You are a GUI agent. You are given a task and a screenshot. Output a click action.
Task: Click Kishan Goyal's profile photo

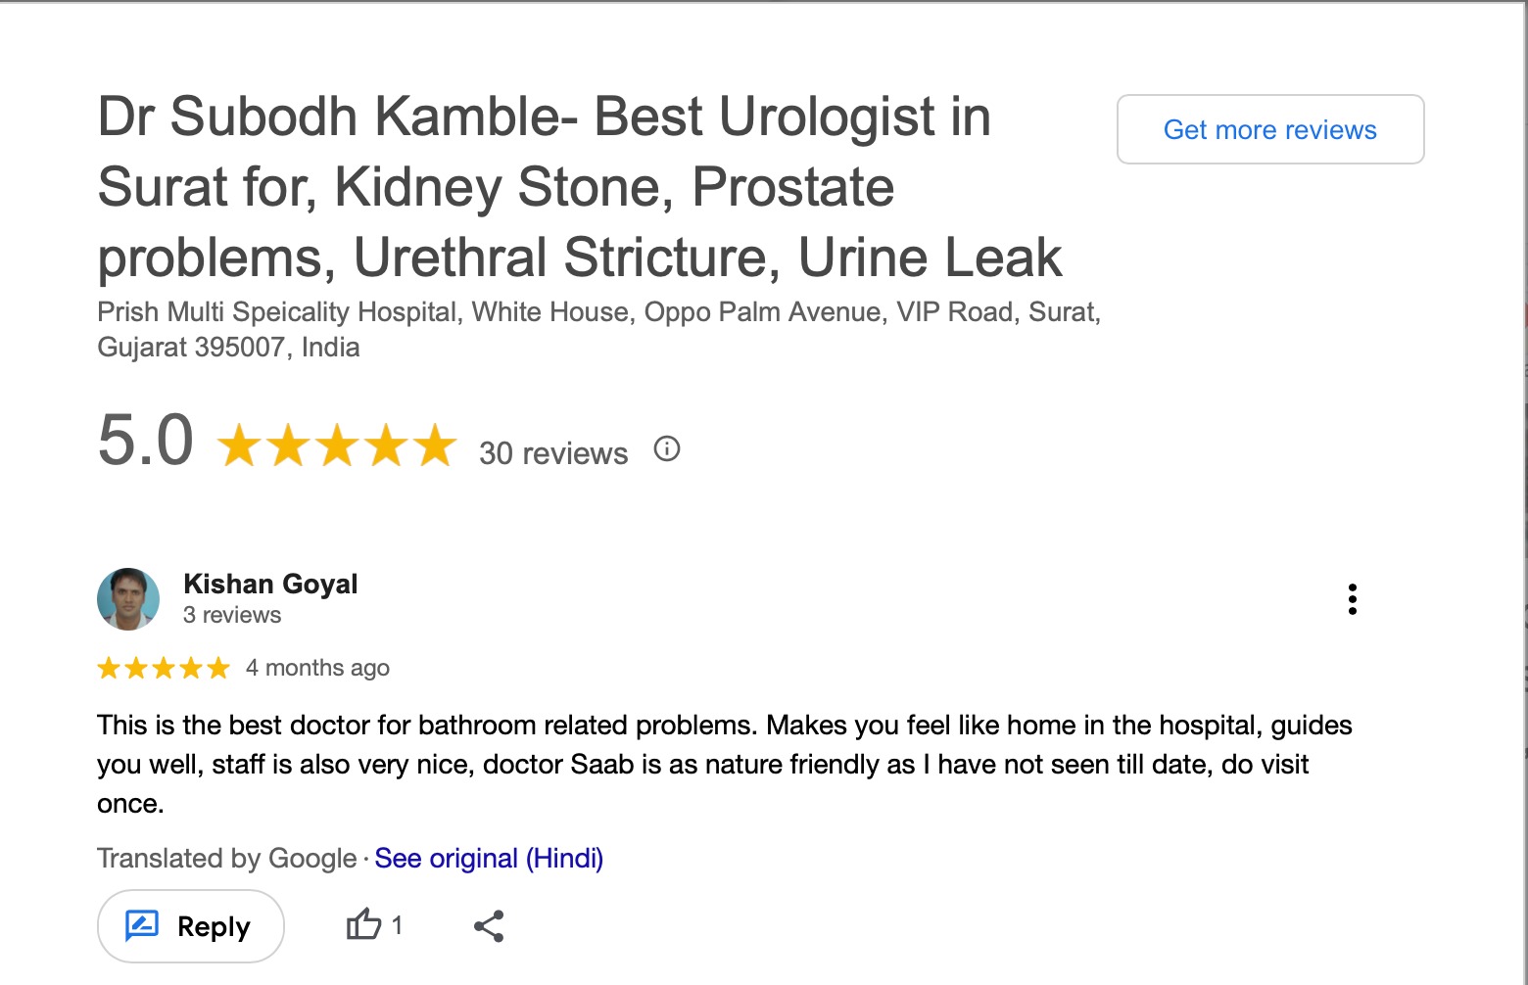click(x=128, y=598)
